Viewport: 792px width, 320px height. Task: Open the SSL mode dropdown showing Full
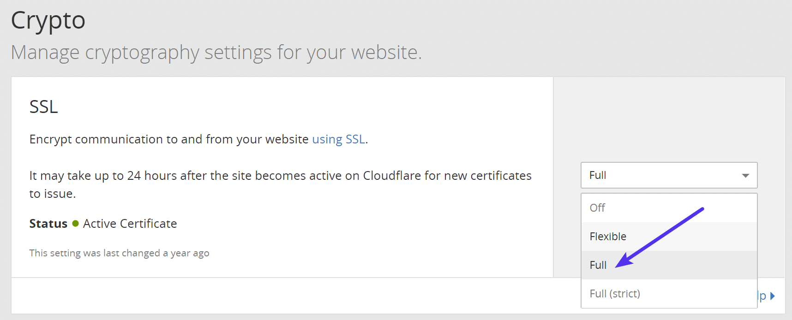668,175
